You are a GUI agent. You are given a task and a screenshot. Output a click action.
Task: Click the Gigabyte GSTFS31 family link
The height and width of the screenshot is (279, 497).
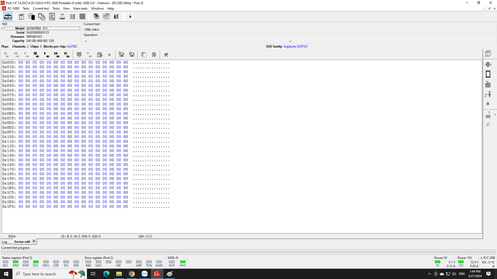coord(295,47)
